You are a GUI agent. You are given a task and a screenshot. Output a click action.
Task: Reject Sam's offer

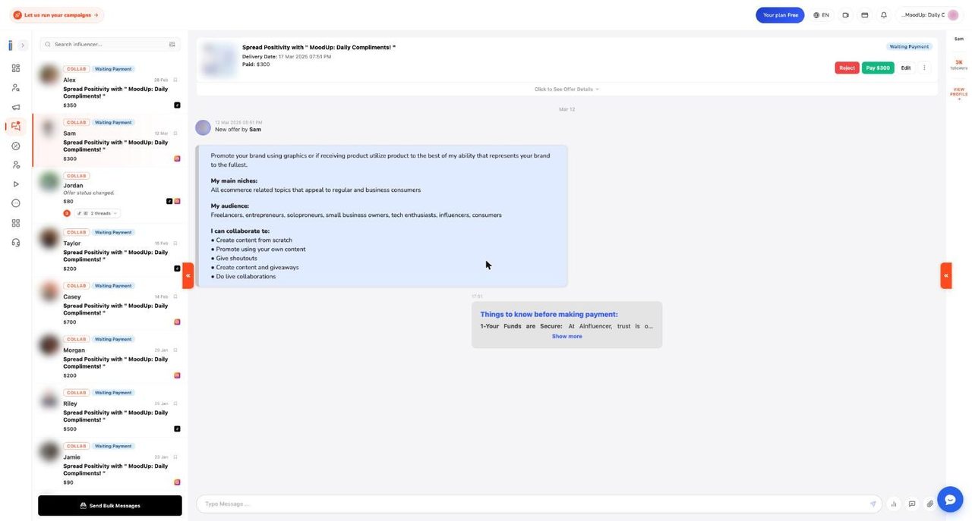847,68
